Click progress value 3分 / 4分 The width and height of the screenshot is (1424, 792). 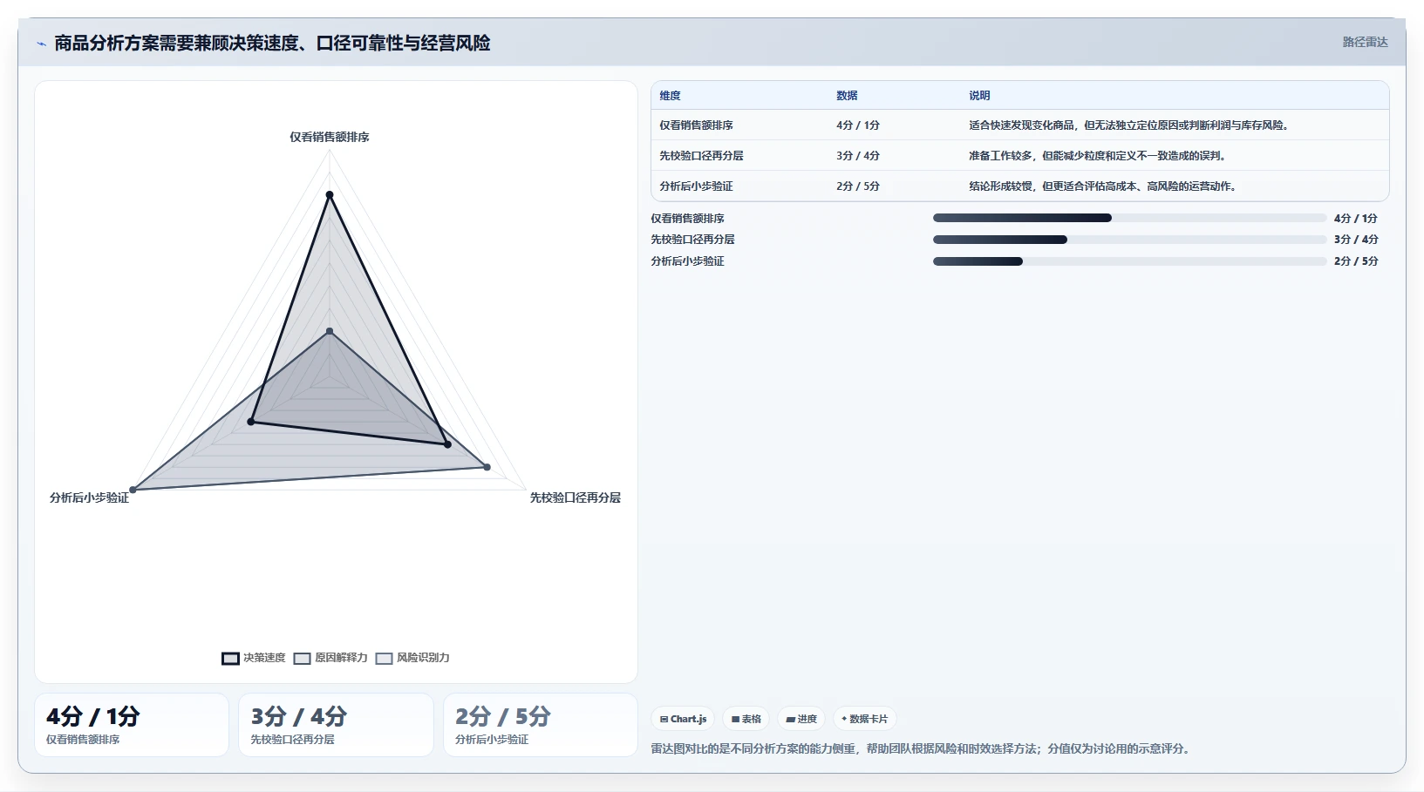click(1356, 240)
